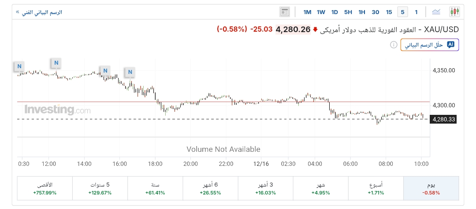This screenshot has height=209, width=476.
Task: Select the 1W timeframe
Action: pyautogui.click(x=321, y=12)
